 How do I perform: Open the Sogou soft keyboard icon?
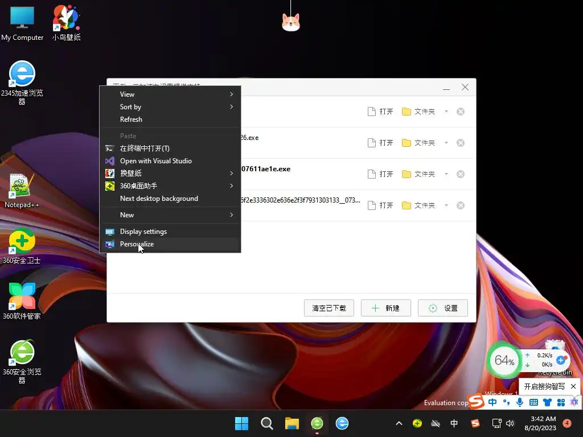533,402
